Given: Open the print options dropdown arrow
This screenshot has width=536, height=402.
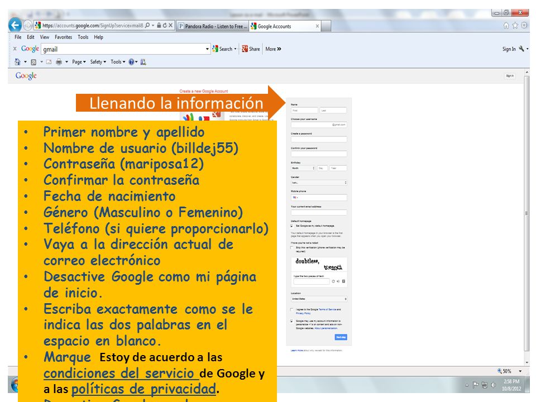Looking at the screenshot, I should (66, 62).
